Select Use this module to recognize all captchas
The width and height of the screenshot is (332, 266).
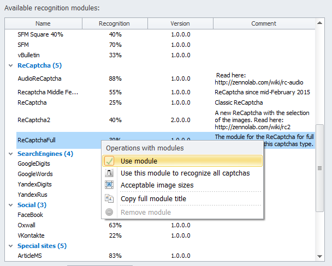pos(182,173)
